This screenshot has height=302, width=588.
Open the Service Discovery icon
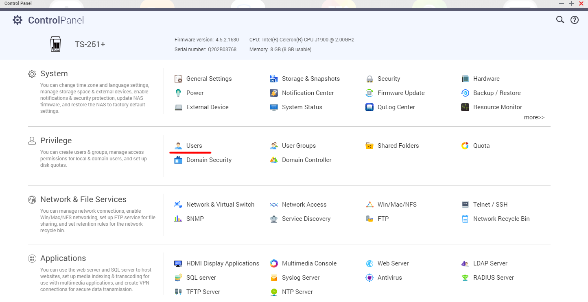pyautogui.click(x=274, y=219)
